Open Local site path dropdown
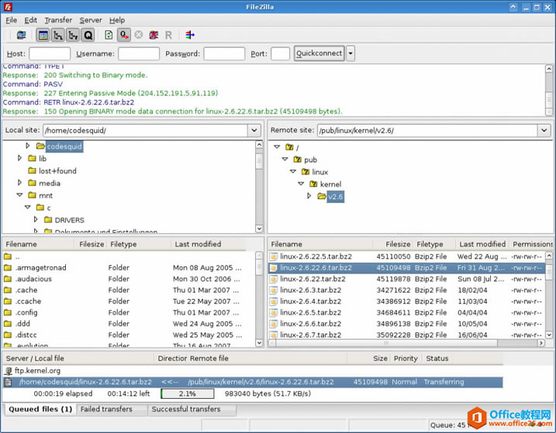This screenshot has width=556, height=433. pyautogui.click(x=254, y=130)
